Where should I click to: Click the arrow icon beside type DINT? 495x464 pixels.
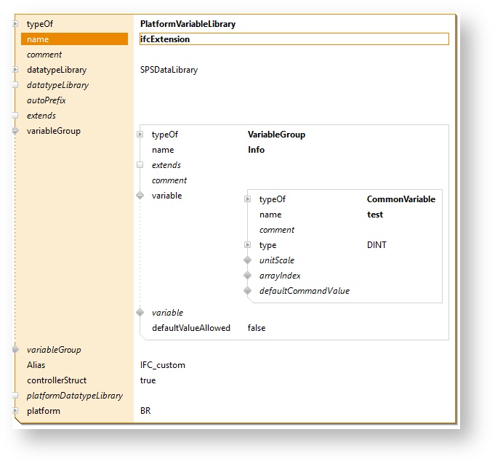tap(248, 245)
